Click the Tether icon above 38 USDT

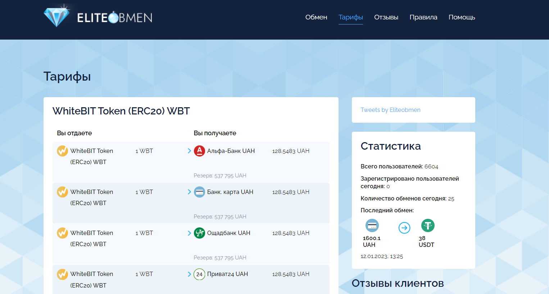428,226
